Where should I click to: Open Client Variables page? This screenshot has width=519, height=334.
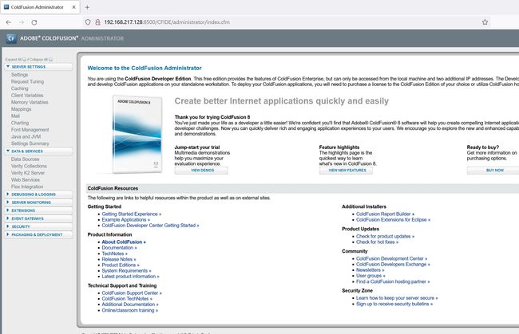pos(27,95)
